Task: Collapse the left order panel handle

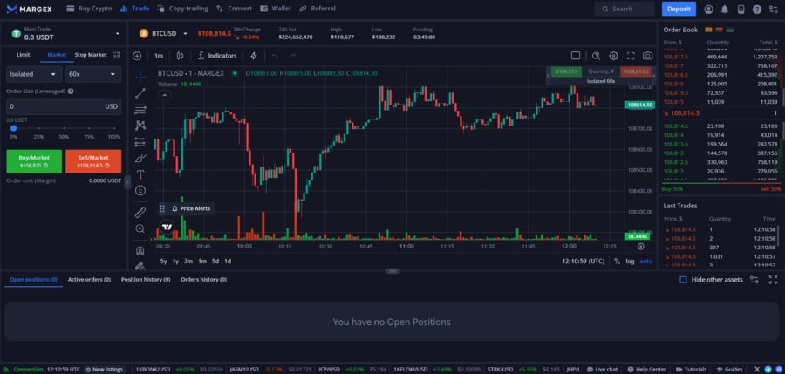Action: (127, 181)
